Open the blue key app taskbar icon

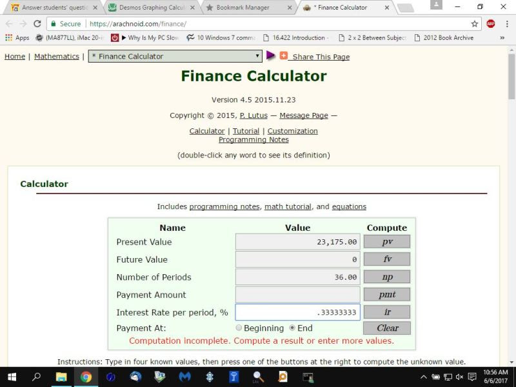(x=234, y=377)
